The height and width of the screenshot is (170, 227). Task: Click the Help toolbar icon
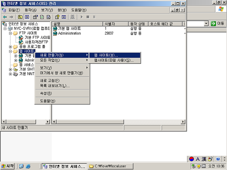pyautogui.click(x=57, y=17)
